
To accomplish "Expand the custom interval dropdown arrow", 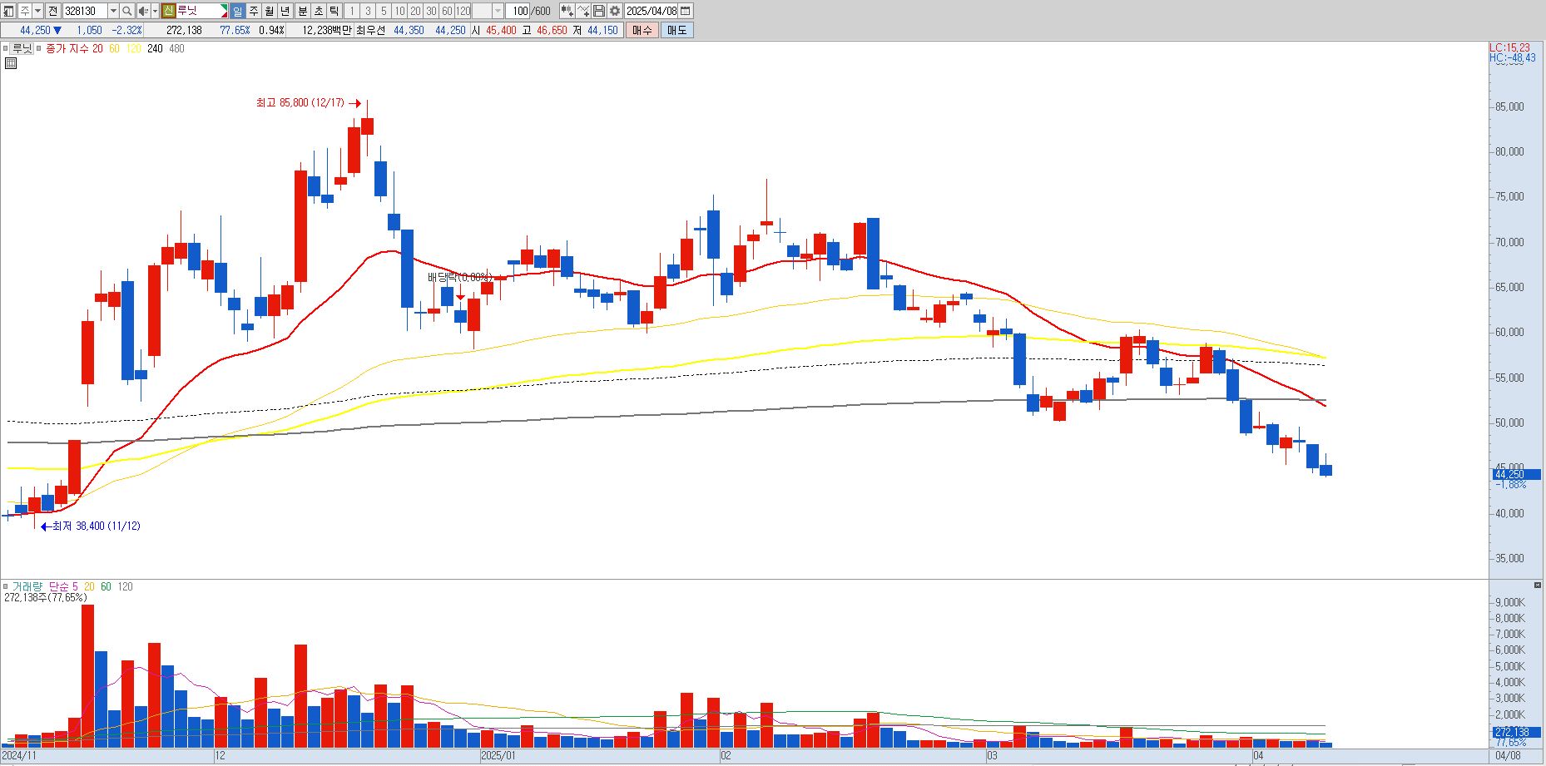I will click(x=498, y=11).
